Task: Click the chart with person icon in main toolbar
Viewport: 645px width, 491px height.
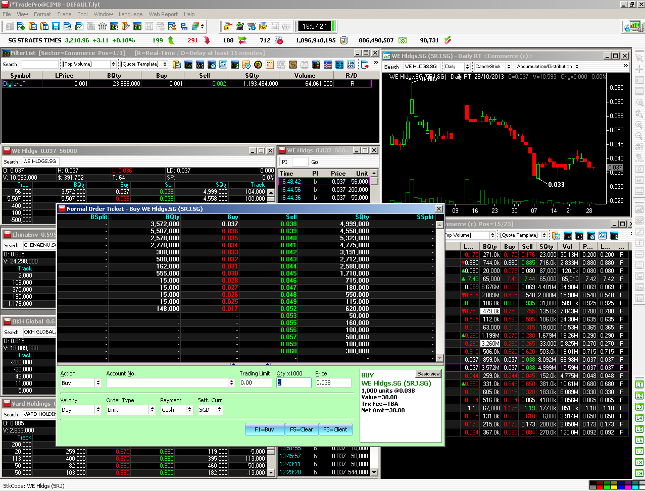Action: tap(172, 26)
